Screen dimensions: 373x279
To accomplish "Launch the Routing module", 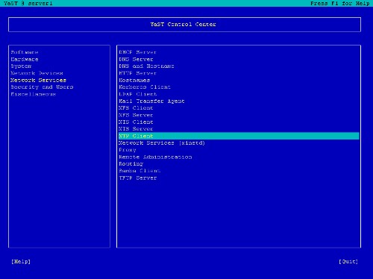I will pyautogui.click(x=131, y=164).
